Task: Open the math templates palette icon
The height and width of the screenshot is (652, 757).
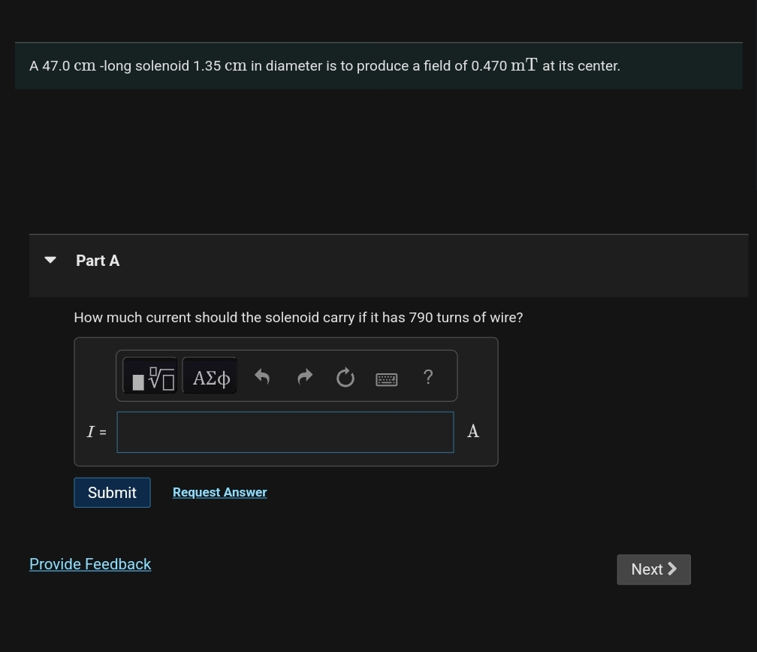Action: tap(150, 376)
